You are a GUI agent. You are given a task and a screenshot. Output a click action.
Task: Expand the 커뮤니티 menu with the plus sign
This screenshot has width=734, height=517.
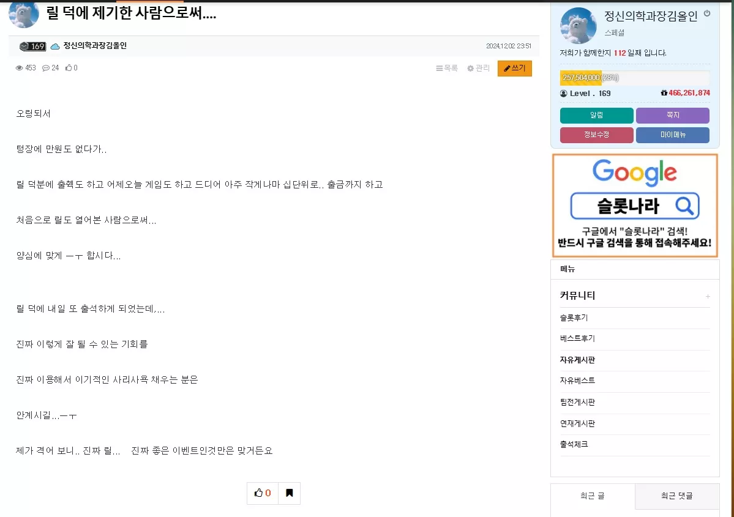[708, 296]
